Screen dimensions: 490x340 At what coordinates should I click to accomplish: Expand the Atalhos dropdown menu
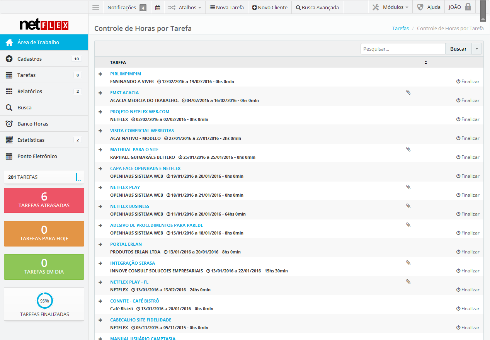tap(184, 7)
